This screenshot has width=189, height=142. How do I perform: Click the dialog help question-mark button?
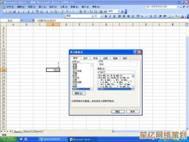(135, 52)
